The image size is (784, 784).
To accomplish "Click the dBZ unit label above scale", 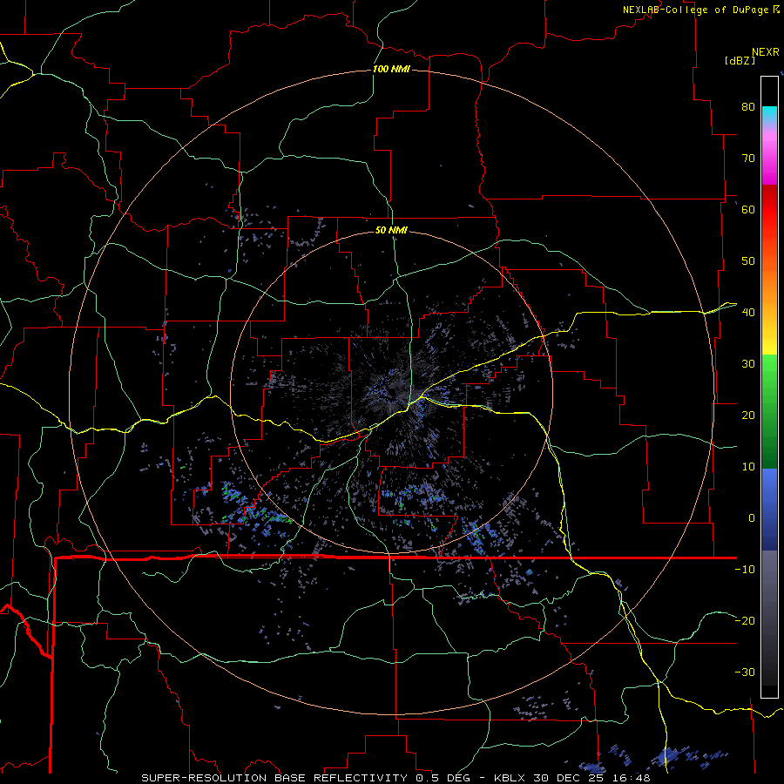I will [740, 60].
